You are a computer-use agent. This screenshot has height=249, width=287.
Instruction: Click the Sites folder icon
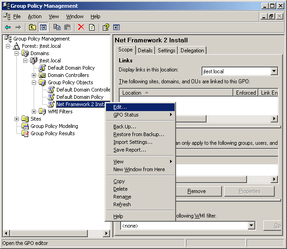[x=25, y=119]
